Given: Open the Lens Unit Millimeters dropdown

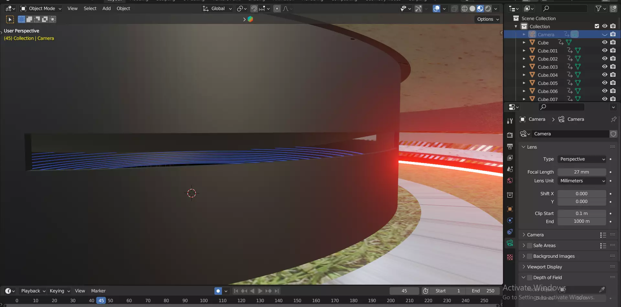Looking at the screenshot, I should [582, 181].
